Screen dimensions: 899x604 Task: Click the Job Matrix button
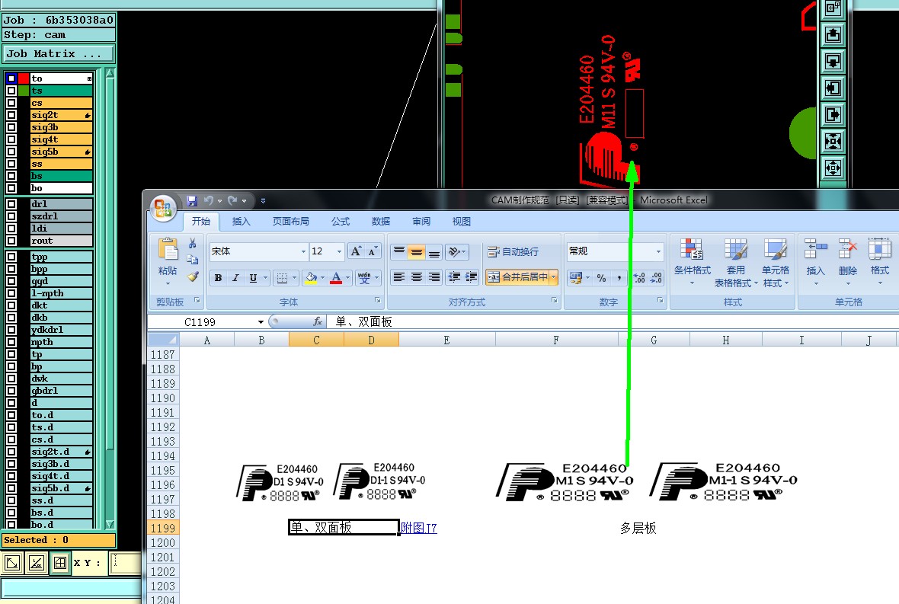tap(59, 54)
